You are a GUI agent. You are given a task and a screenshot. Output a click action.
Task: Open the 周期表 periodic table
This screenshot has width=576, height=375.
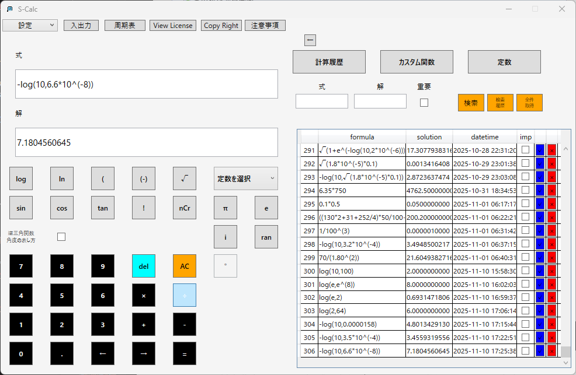[124, 25]
